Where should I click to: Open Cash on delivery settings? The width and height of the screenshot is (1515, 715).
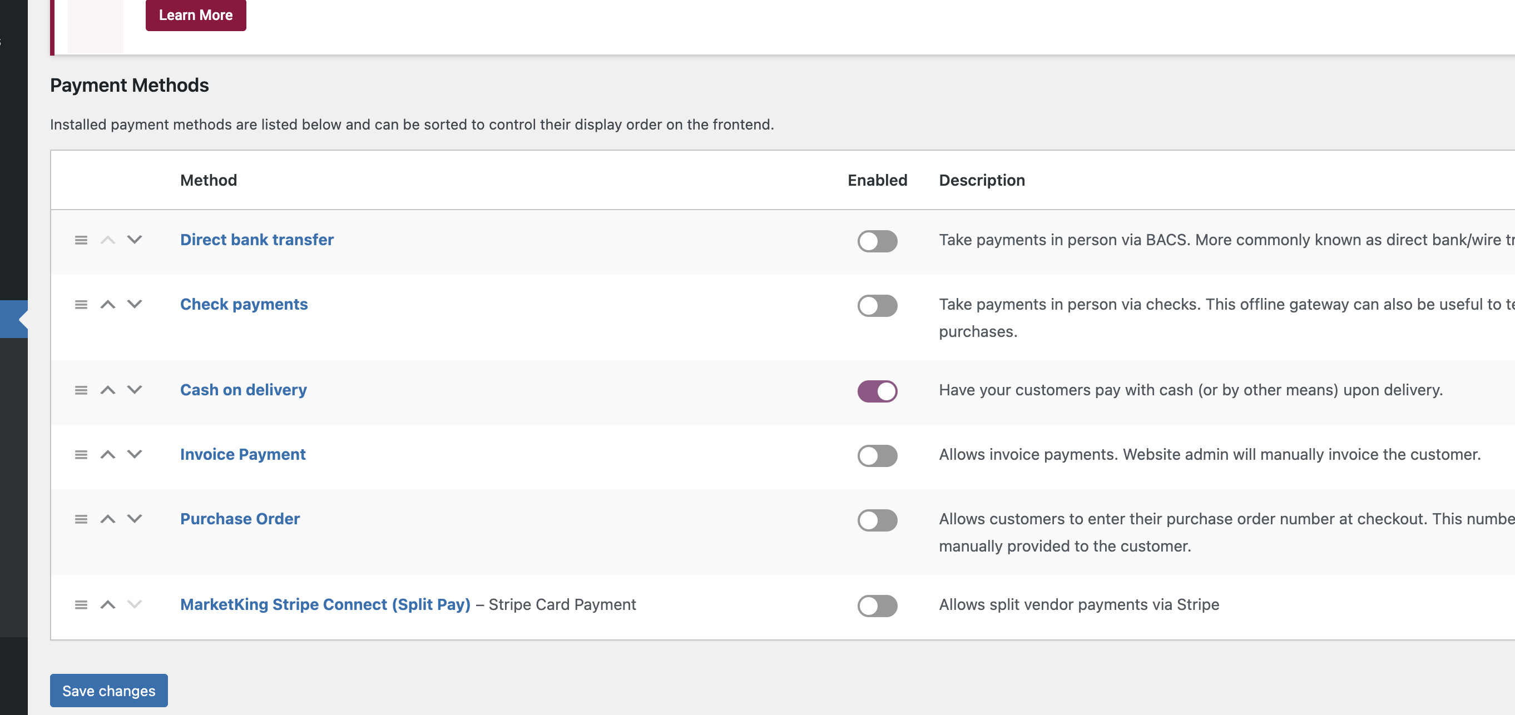coord(244,390)
